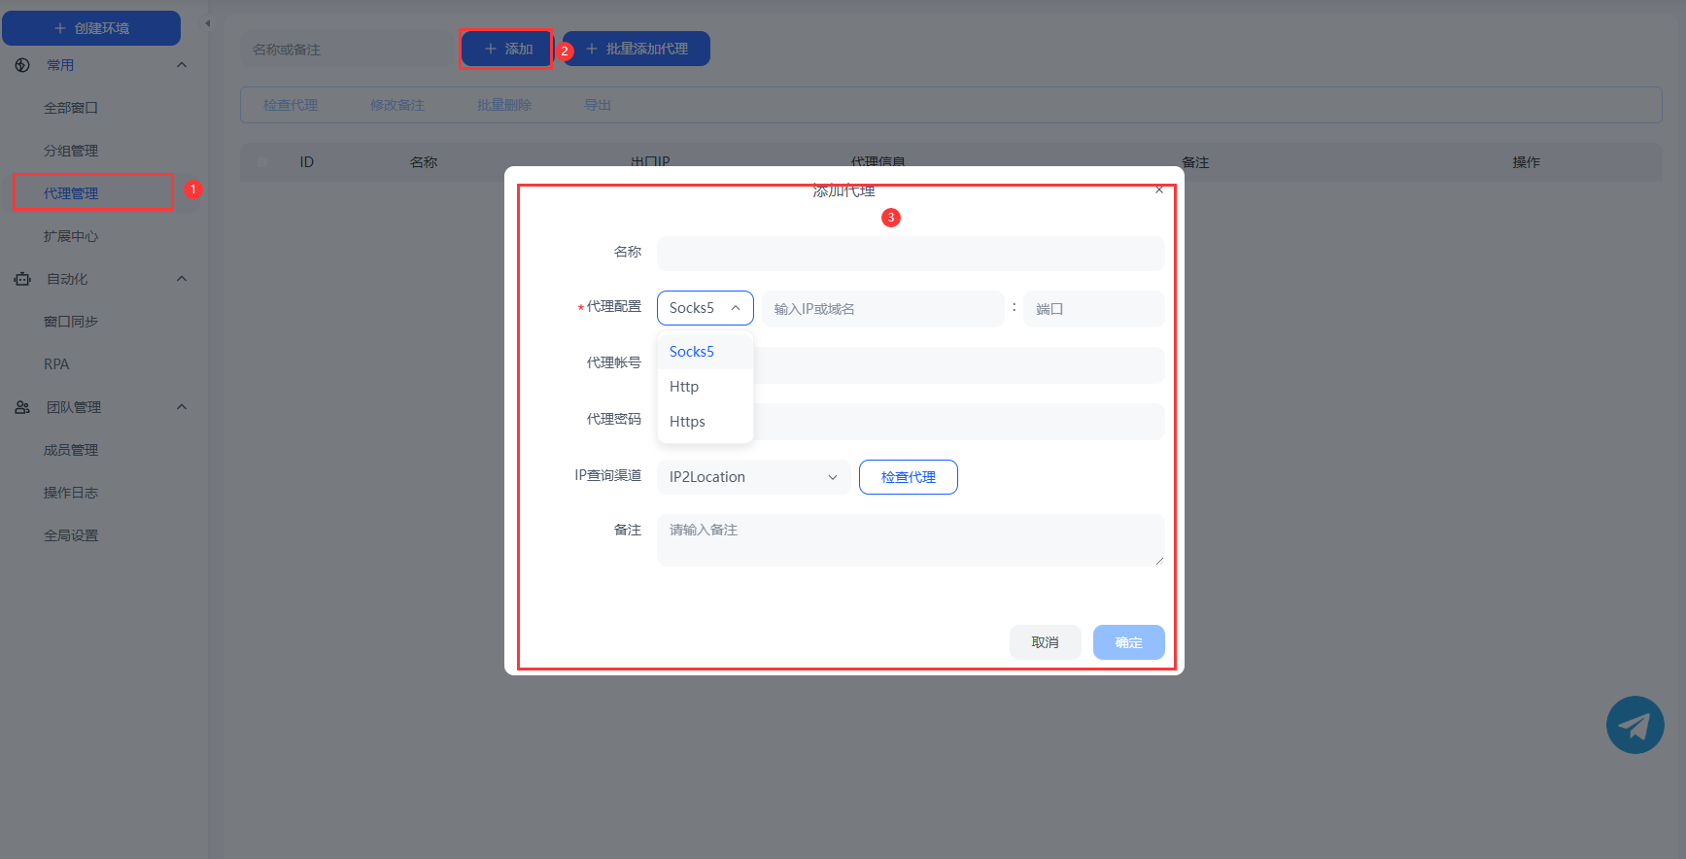Open 代理管理 in the sidebar

[x=71, y=193]
